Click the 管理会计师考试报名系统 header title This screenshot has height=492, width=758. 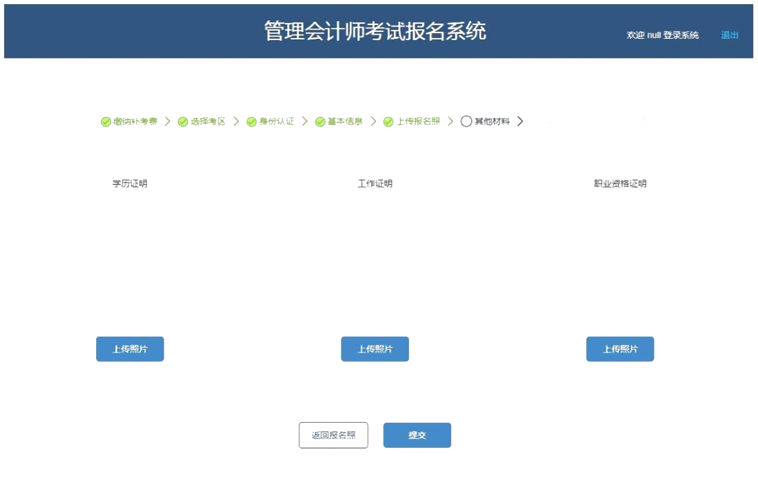click(375, 31)
